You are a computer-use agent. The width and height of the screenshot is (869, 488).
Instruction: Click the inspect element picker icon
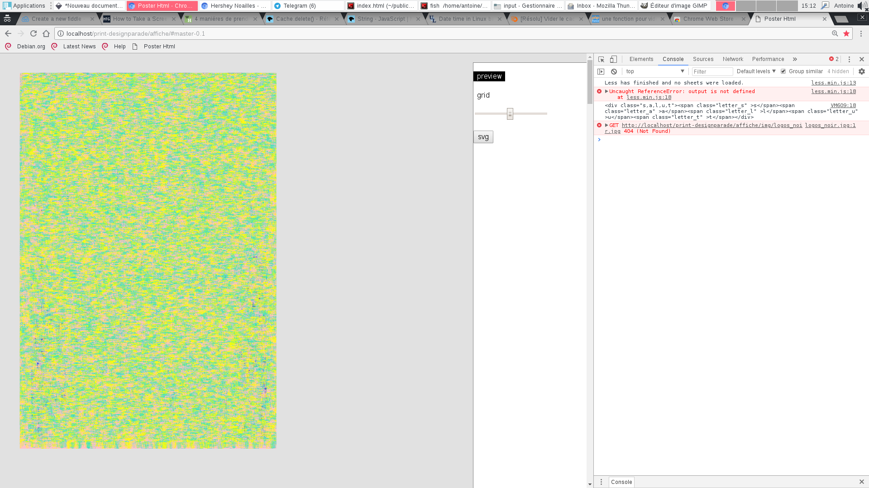coord(601,59)
